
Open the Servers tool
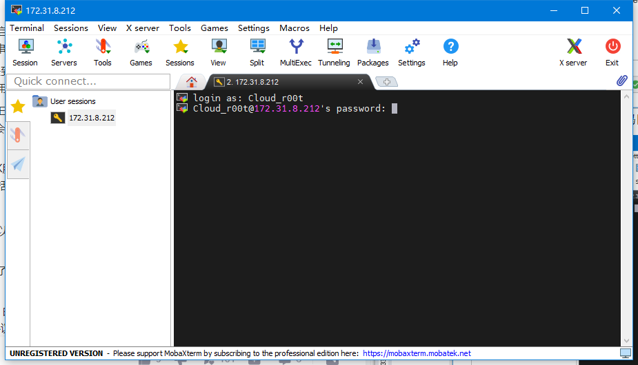(64, 52)
